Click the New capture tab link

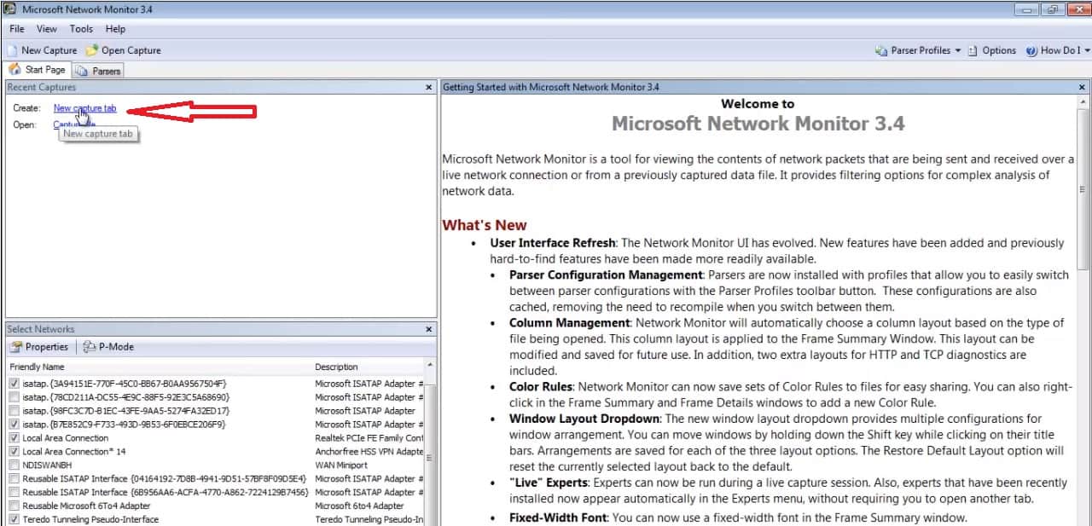(84, 108)
